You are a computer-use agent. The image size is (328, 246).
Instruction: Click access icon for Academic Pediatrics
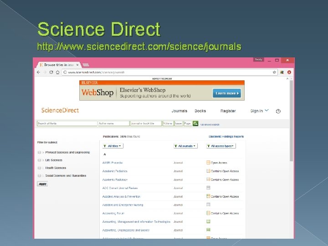(208, 171)
